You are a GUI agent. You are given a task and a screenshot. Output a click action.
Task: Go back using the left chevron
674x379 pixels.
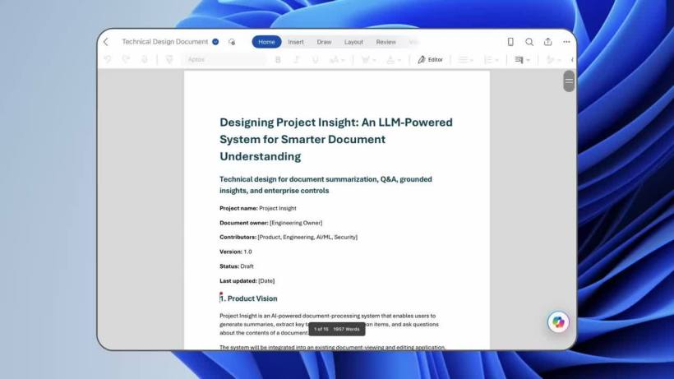(106, 42)
